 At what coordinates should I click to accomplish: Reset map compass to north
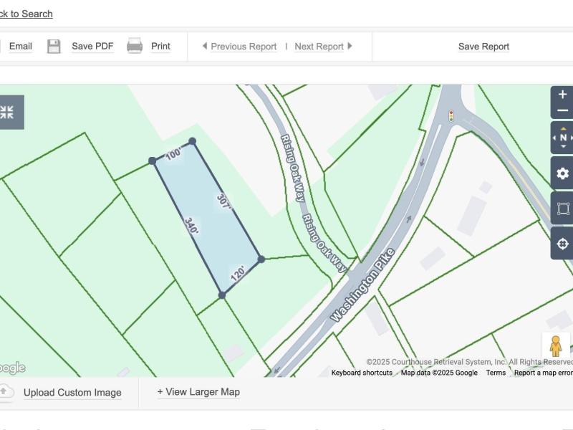point(563,138)
